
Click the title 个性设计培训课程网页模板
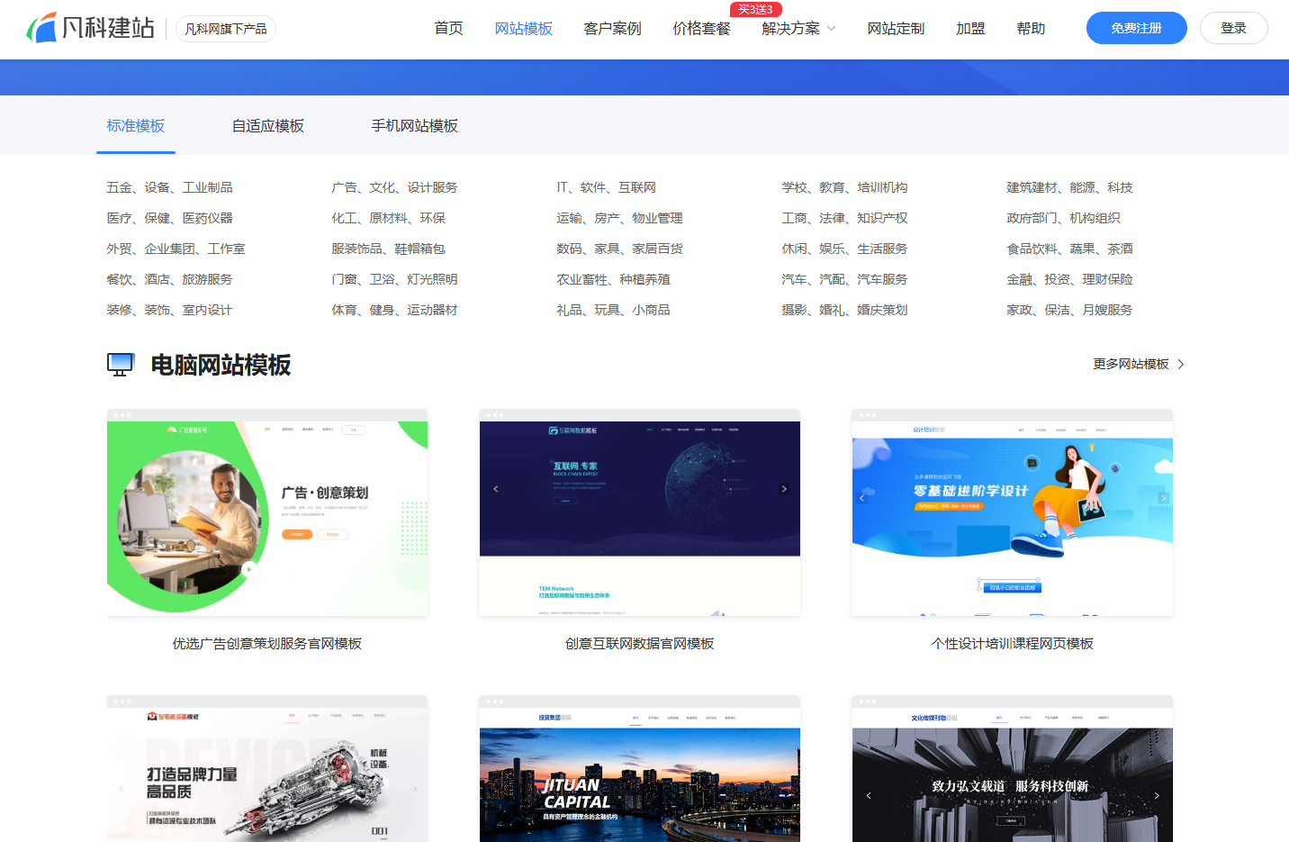[x=1013, y=643]
